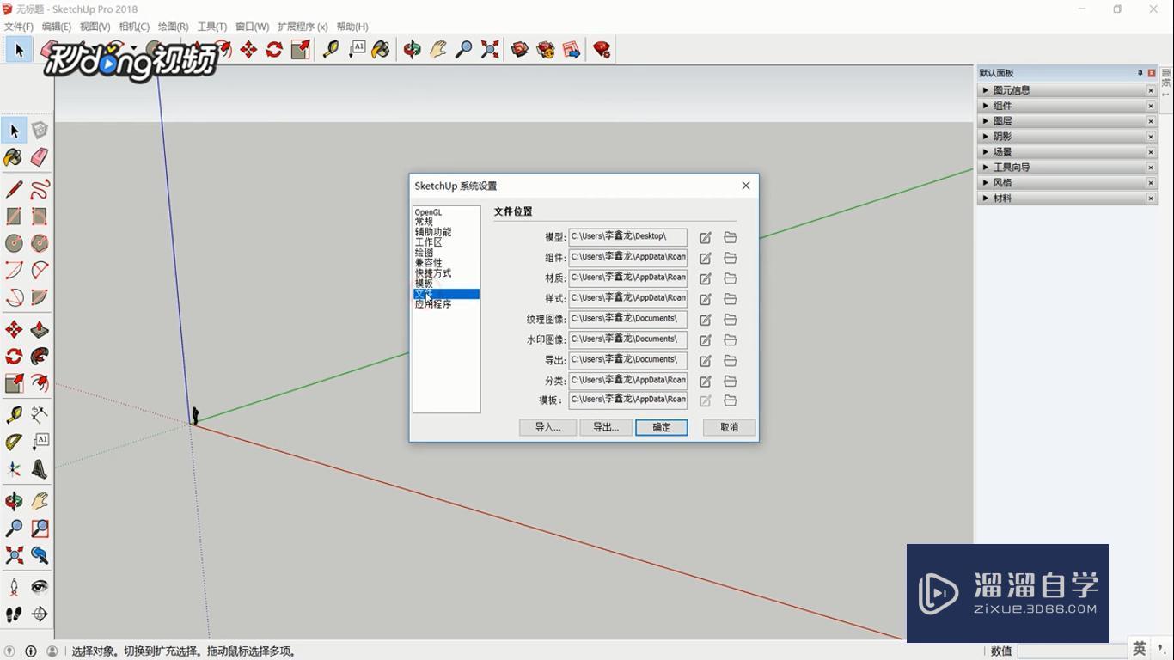This screenshot has height=660, width=1174.
Task: Open the 扩展程序(x) menu
Action: point(303,27)
